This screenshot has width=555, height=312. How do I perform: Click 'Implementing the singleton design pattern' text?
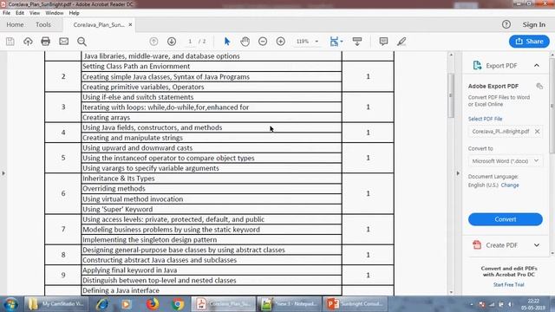149,239
